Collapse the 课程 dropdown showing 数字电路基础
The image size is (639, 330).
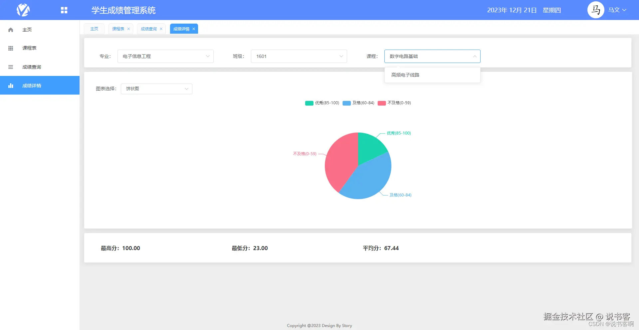click(x=432, y=56)
